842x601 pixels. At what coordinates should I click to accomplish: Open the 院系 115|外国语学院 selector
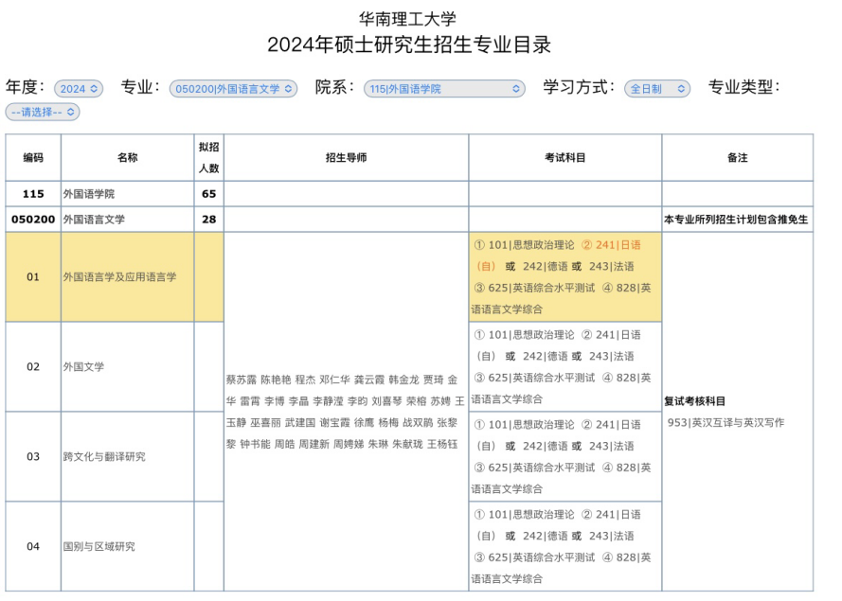click(x=444, y=89)
